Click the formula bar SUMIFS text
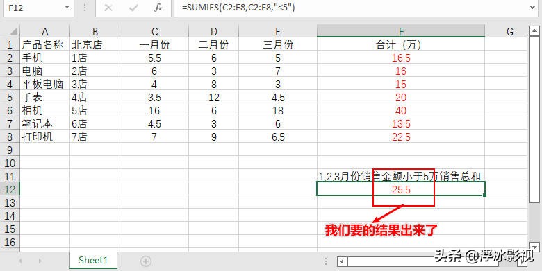This screenshot has height=271, width=542. 238,7
